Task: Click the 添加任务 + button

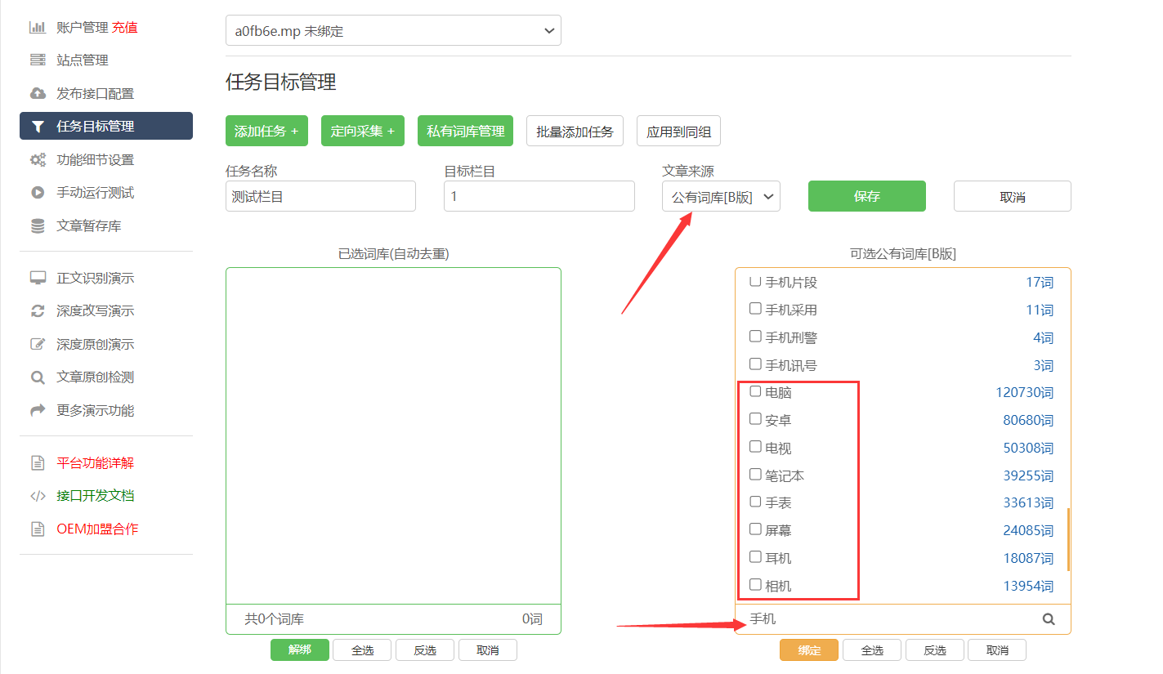Action: click(266, 131)
